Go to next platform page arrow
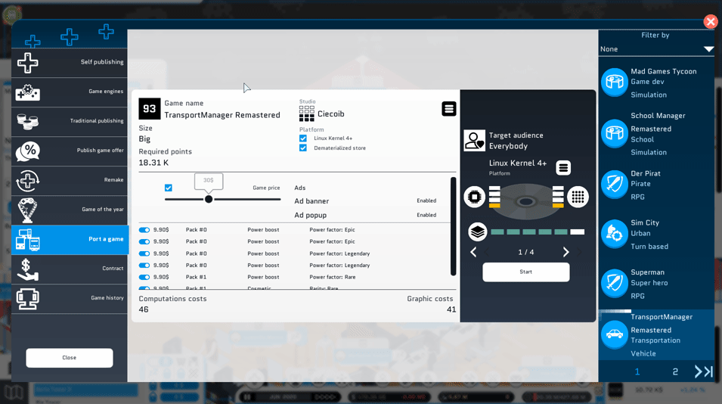 click(566, 252)
